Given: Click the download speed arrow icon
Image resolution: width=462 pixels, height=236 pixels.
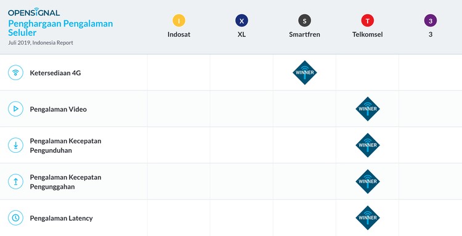Looking at the screenshot, I should pyautogui.click(x=15, y=145).
